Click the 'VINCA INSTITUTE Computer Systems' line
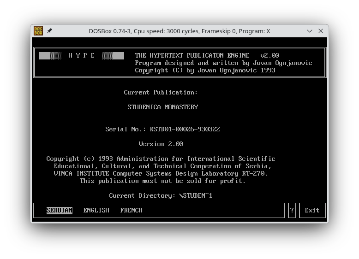 pyautogui.click(x=161, y=173)
